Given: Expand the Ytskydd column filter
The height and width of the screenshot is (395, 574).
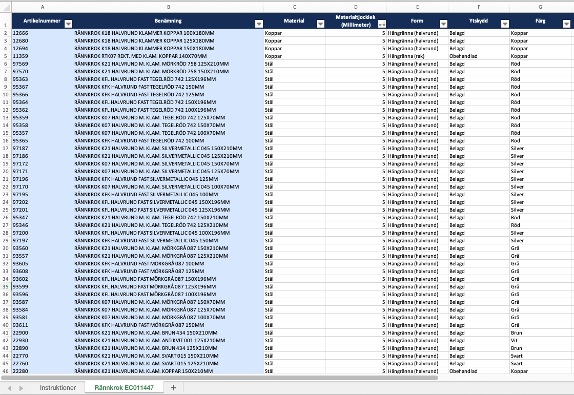Looking at the screenshot, I should [x=505, y=24].
